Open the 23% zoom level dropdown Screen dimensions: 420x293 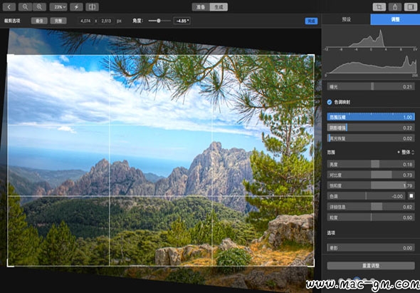[58, 7]
